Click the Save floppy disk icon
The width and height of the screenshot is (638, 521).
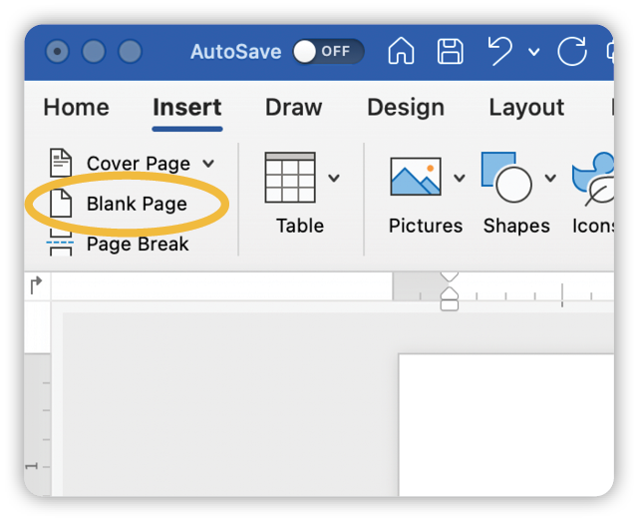pyautogui.click(x=450, y=51)
